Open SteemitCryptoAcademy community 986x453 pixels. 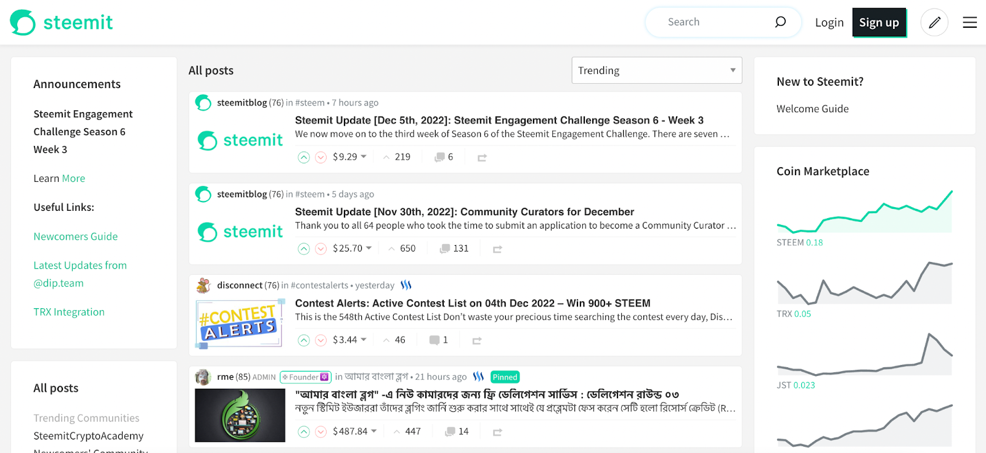click(89, 436)
